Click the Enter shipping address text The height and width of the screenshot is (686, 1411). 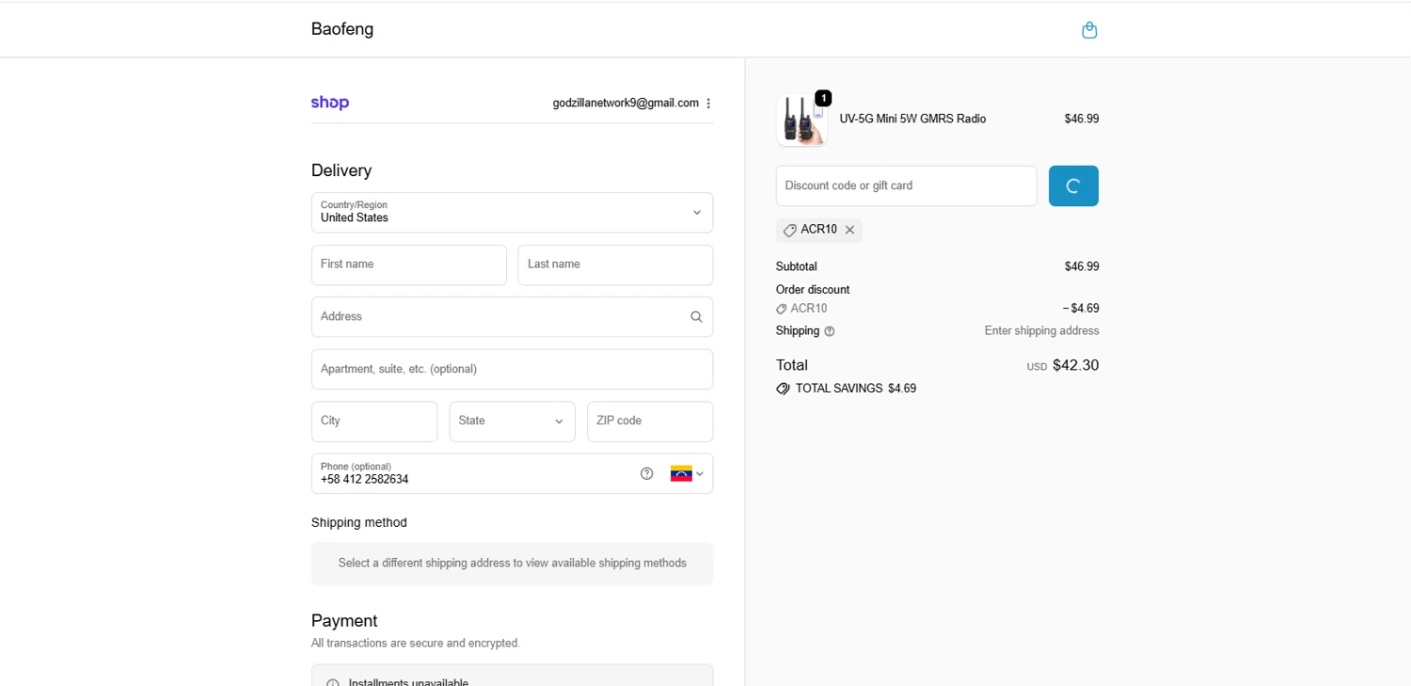pos(1041,331)
